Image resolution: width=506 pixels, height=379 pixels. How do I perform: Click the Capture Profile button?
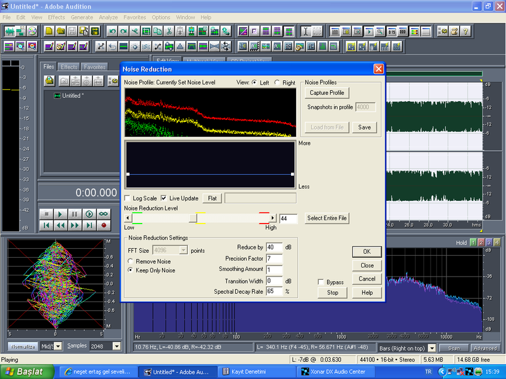click(x=327, y=93)
